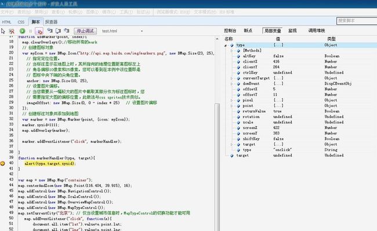The image size is (377, 231).
Task: Expand the currentTarget object node
Action: tap(232, 78)
